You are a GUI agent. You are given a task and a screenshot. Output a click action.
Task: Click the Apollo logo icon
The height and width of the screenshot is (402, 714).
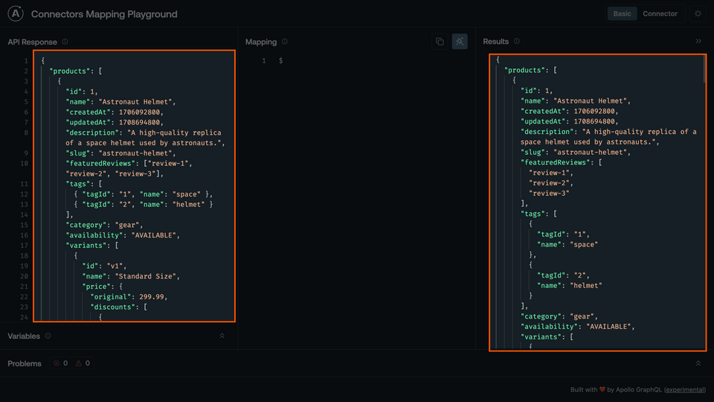click(x=16, y=13)
